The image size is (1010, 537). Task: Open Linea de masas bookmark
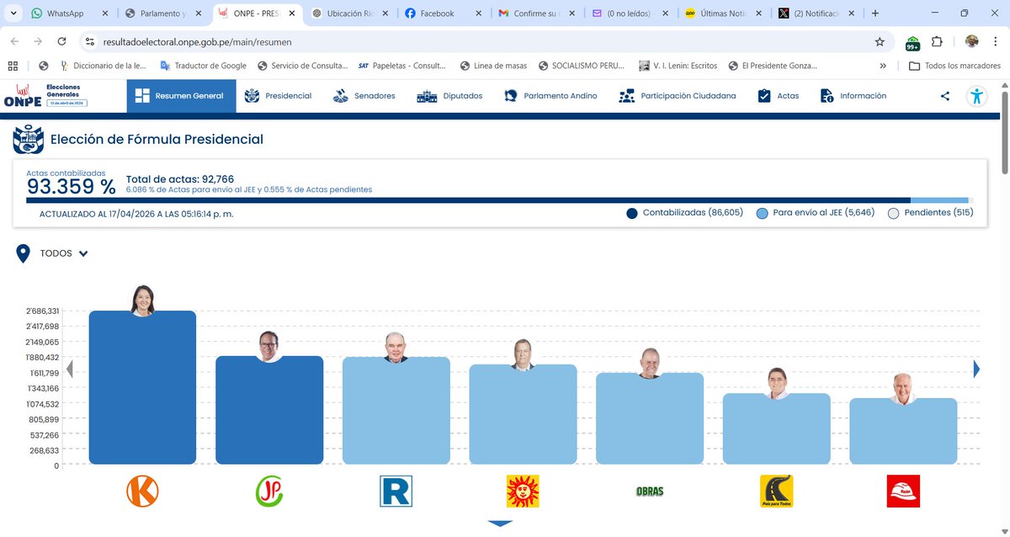[495, 66]
